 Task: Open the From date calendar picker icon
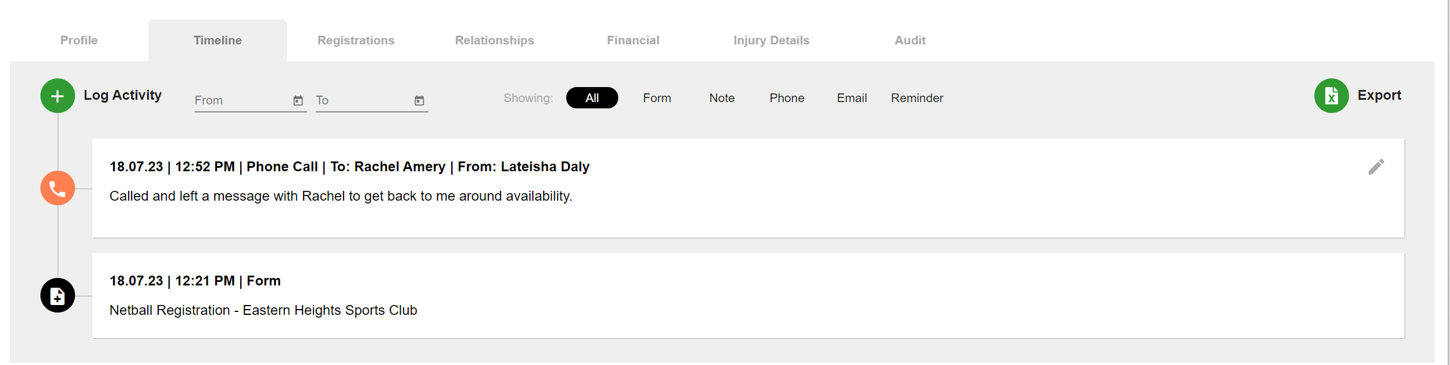pos(298,100)
